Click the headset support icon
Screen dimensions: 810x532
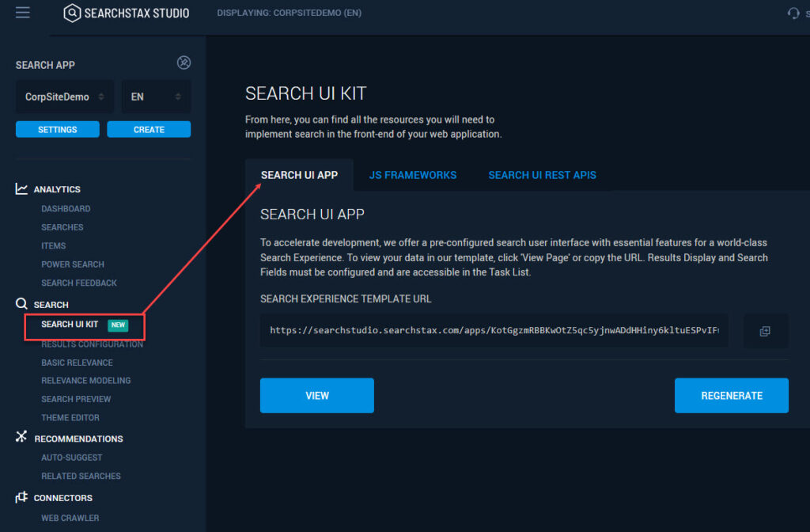[x=793, y=13]
